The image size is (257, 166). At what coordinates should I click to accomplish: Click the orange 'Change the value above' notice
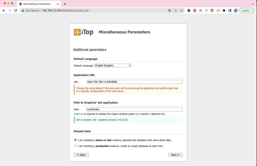[x=128, y=90]
